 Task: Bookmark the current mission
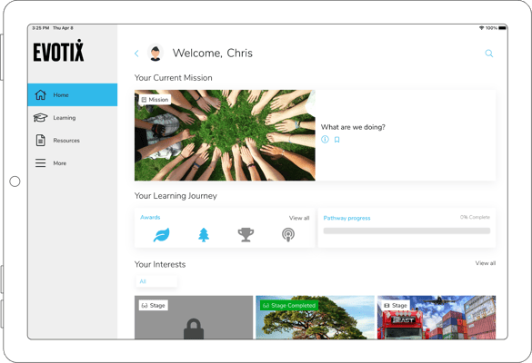point(336,140)
